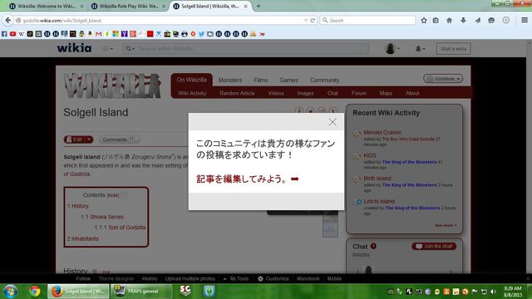Go back using browser back arrow
Viewport: 532px width, 299px height.
click(x=7, y=20)
